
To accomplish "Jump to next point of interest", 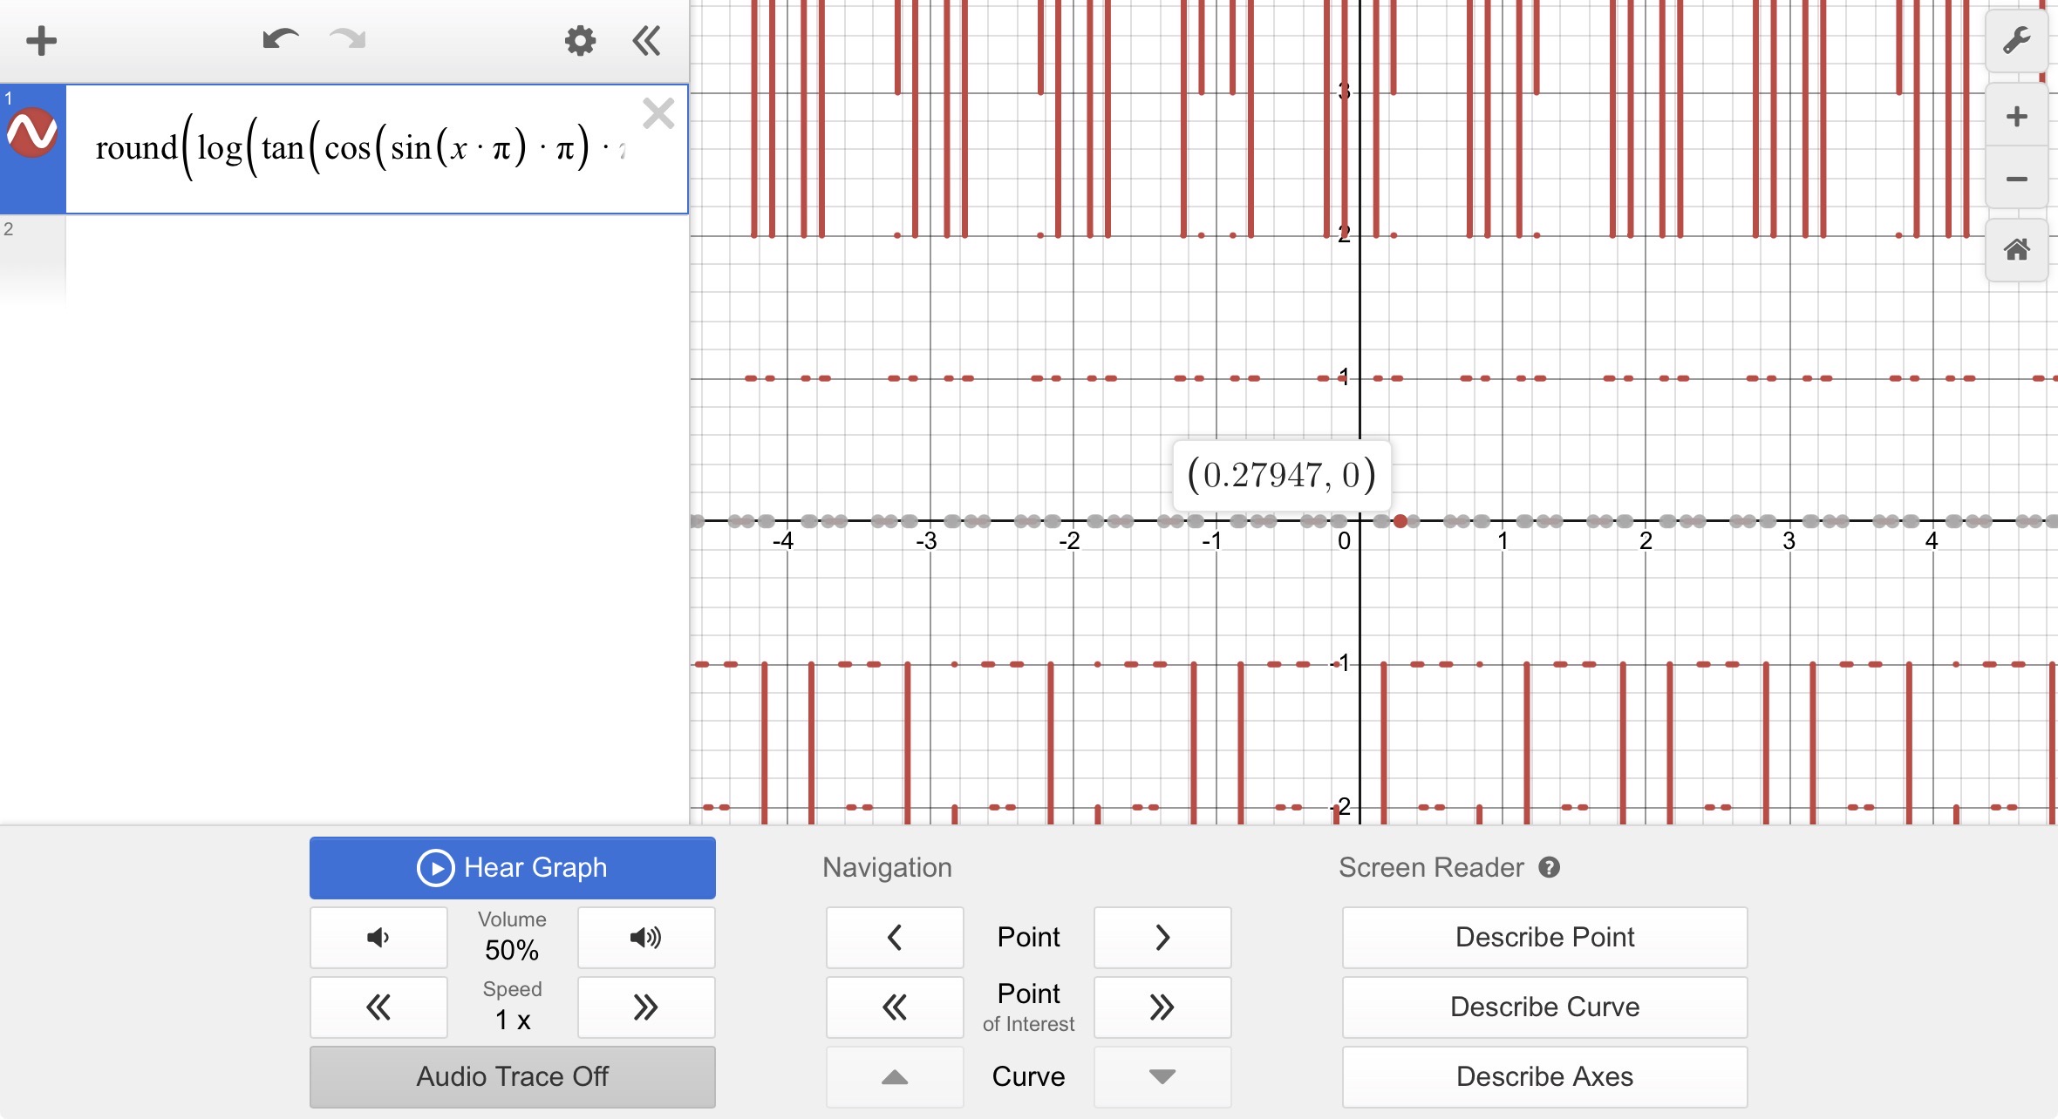I will [1162, 1007].
